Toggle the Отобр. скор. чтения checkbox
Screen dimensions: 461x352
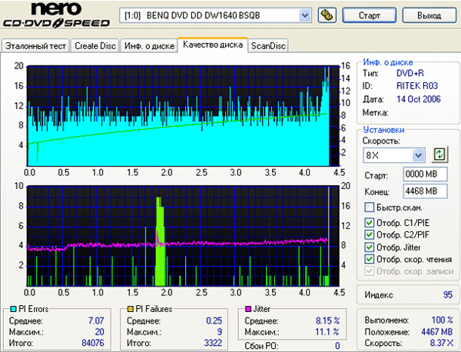pos(370,260)
